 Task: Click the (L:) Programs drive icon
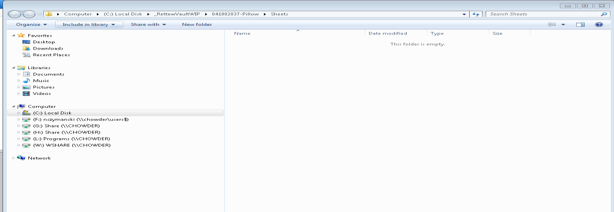click(x=26, y=139)
